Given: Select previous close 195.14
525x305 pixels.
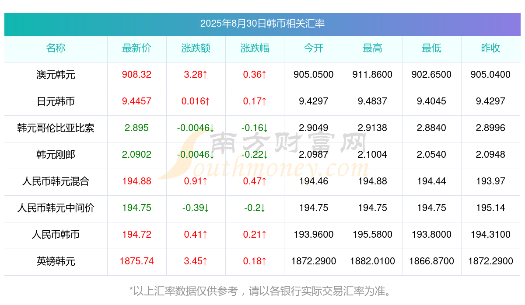Looking at the screenshot, I should 490,208.
